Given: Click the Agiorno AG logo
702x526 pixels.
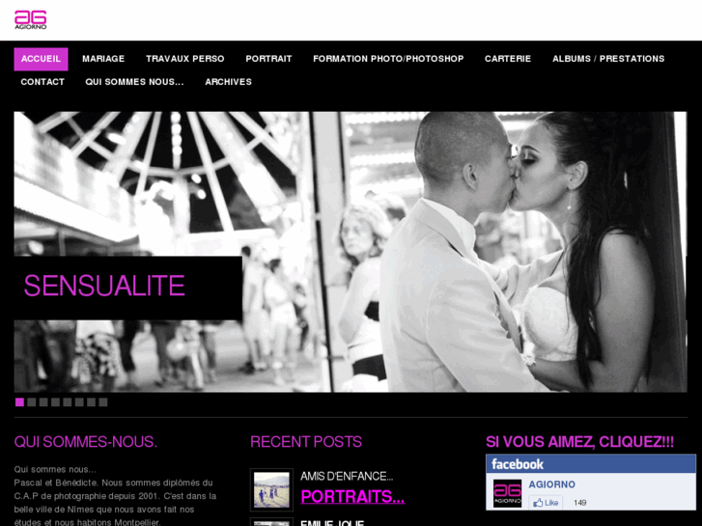Looking at the screenshot, I should (x=31, y=20).
